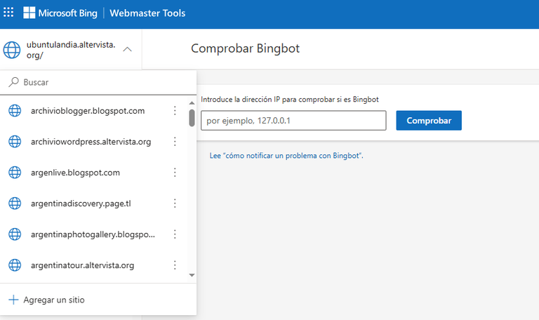The height and width of the screenshot is (320, 539).
Task: Select site archiviowordpress.altervista.org
Action: pyautogui.click(x=91, y=142)
